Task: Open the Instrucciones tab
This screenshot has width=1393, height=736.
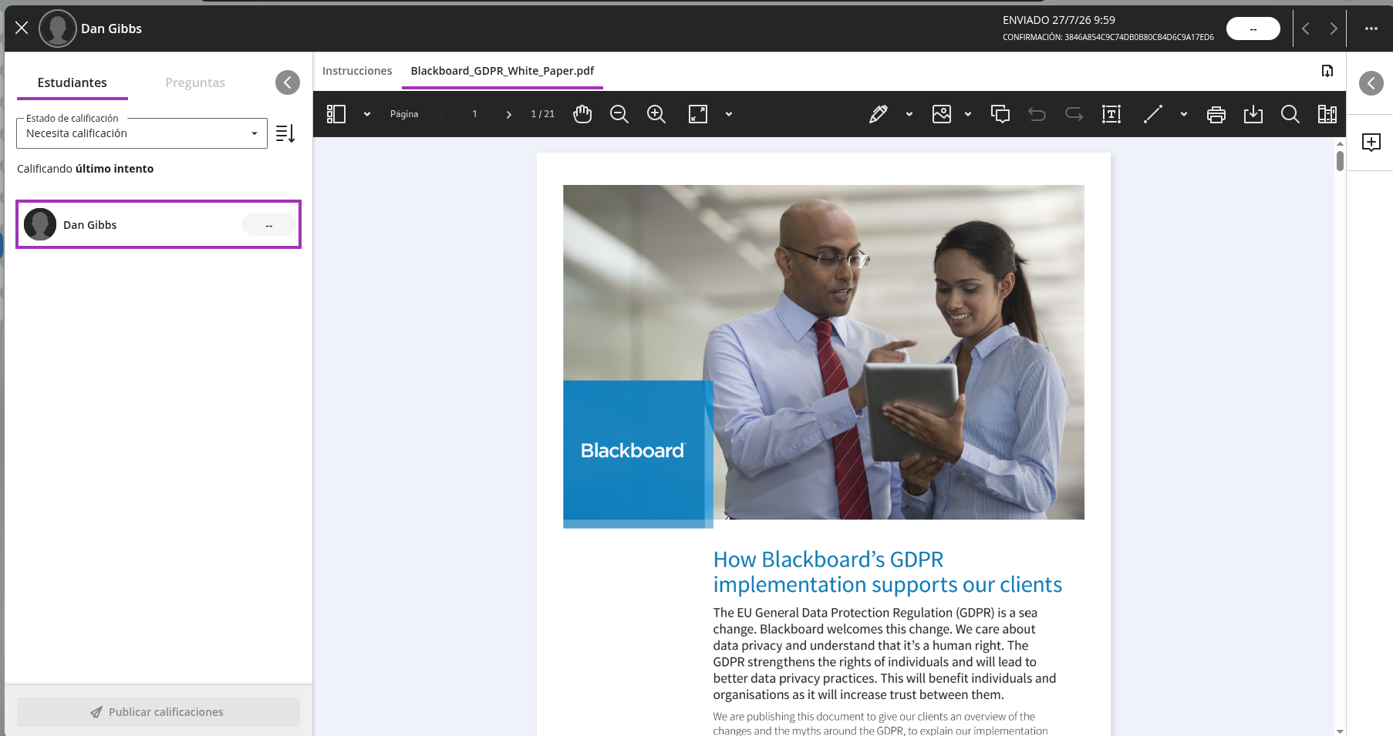Action: 357,71
